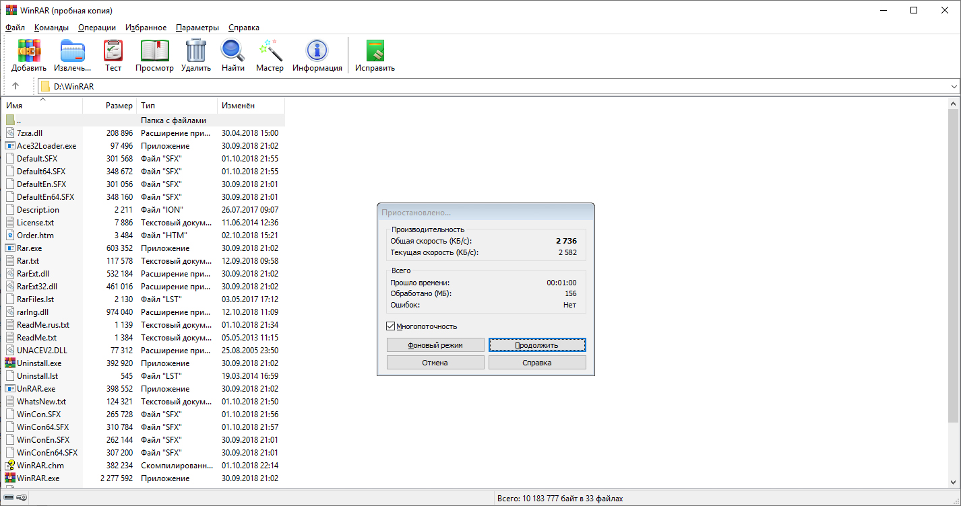Viewport: 961px width, 506px height.
Task: Open the Просмотр viewer icon
Action: [154, 50]
